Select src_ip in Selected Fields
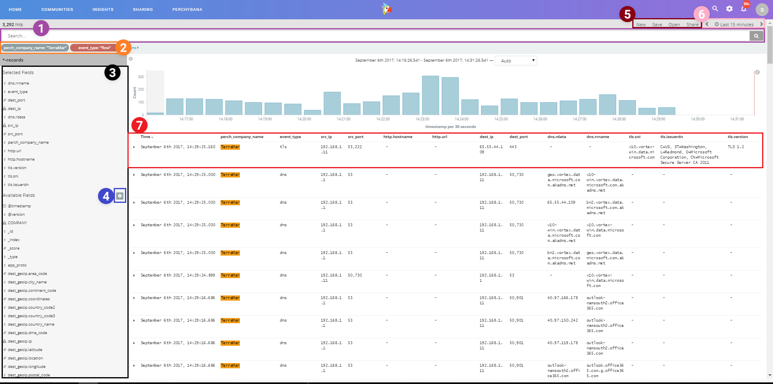The height and width of the screenshot is (384, 773). (13, 126)
